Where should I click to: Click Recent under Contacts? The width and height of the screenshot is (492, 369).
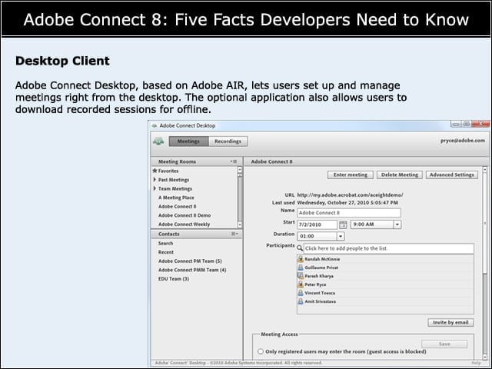tap(166, 252)
